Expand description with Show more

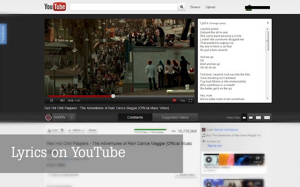[x=186, y=174]
